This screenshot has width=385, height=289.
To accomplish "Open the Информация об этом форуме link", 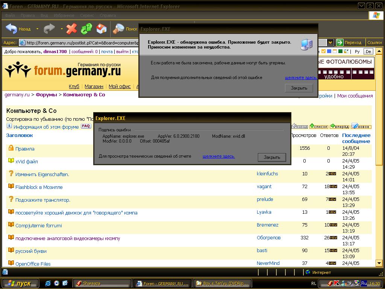I will coord(46,127).
